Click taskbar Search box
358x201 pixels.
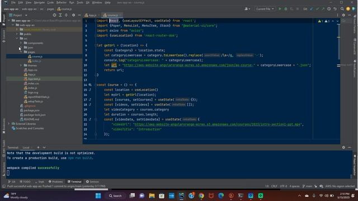(115, 196)
